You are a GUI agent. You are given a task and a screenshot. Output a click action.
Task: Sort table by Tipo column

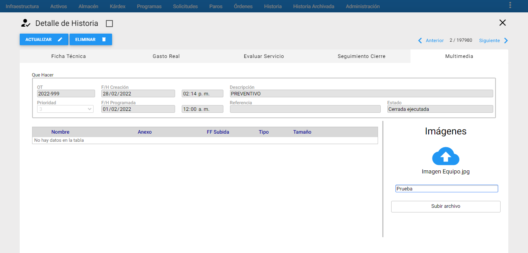tap(264, 132)
